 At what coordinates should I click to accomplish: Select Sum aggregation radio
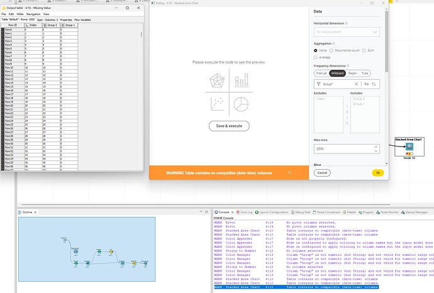pyautogui.click(x=364, y=51)
